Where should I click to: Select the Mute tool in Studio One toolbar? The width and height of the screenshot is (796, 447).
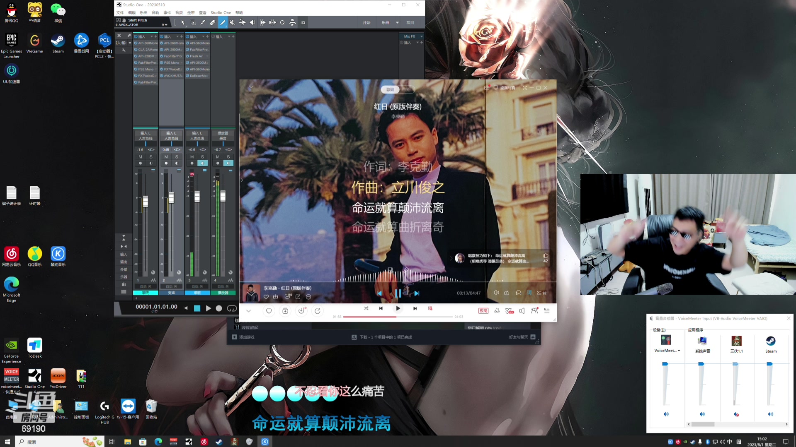pyautogui.click(x=232, y=22)
